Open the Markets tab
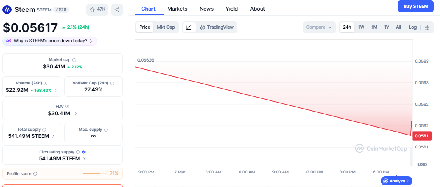440x187 pixels. [x=177, y=9]
